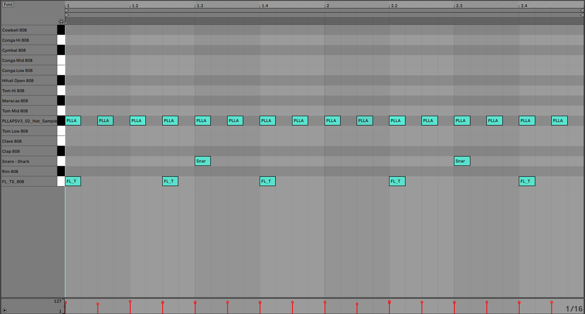Screen dimensions: 585x314
Task: Click the white key indicator beside Conga Hi 808
Action: (61, 40)
